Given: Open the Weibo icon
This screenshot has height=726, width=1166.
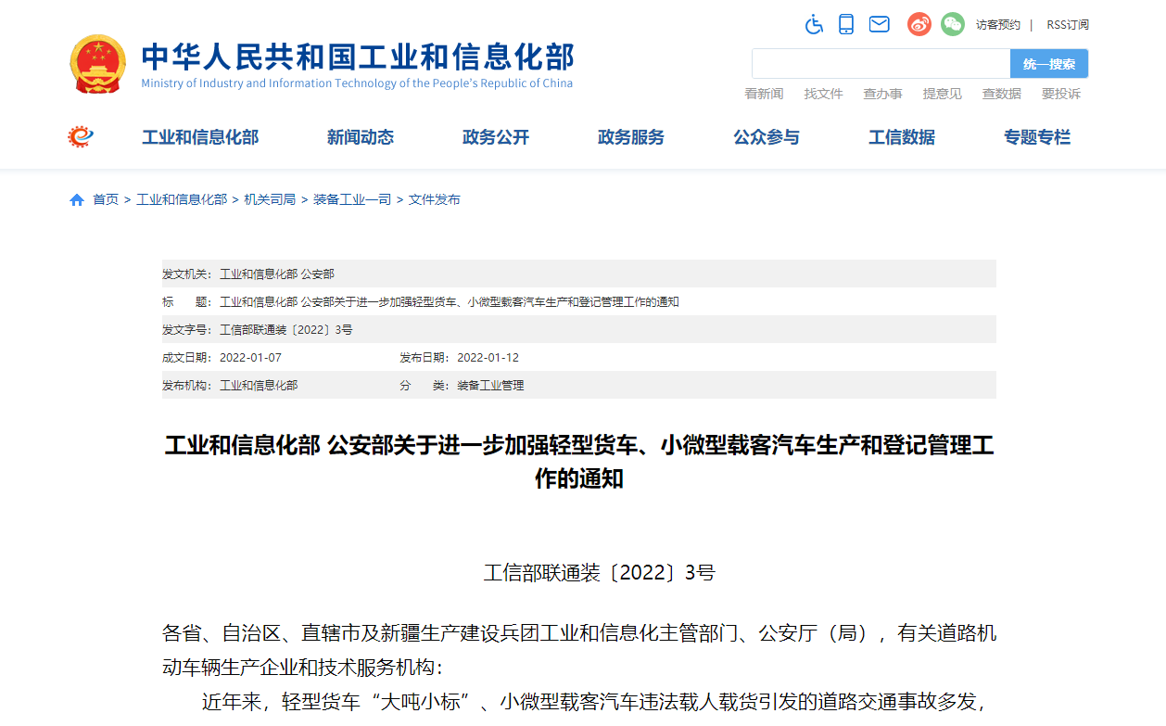Looking at the screenshot, I should click(919, 24).
